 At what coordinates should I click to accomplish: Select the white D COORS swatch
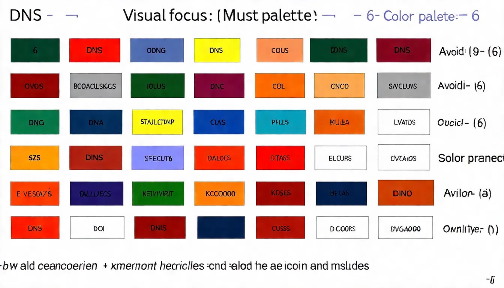(x=342, y=228)
